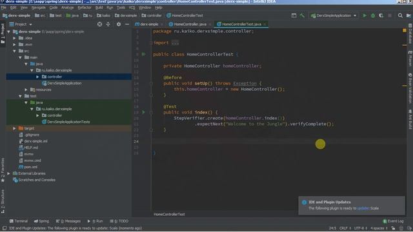Click 4 spaces indent setting
413x232 pixels.
(379, 228)
